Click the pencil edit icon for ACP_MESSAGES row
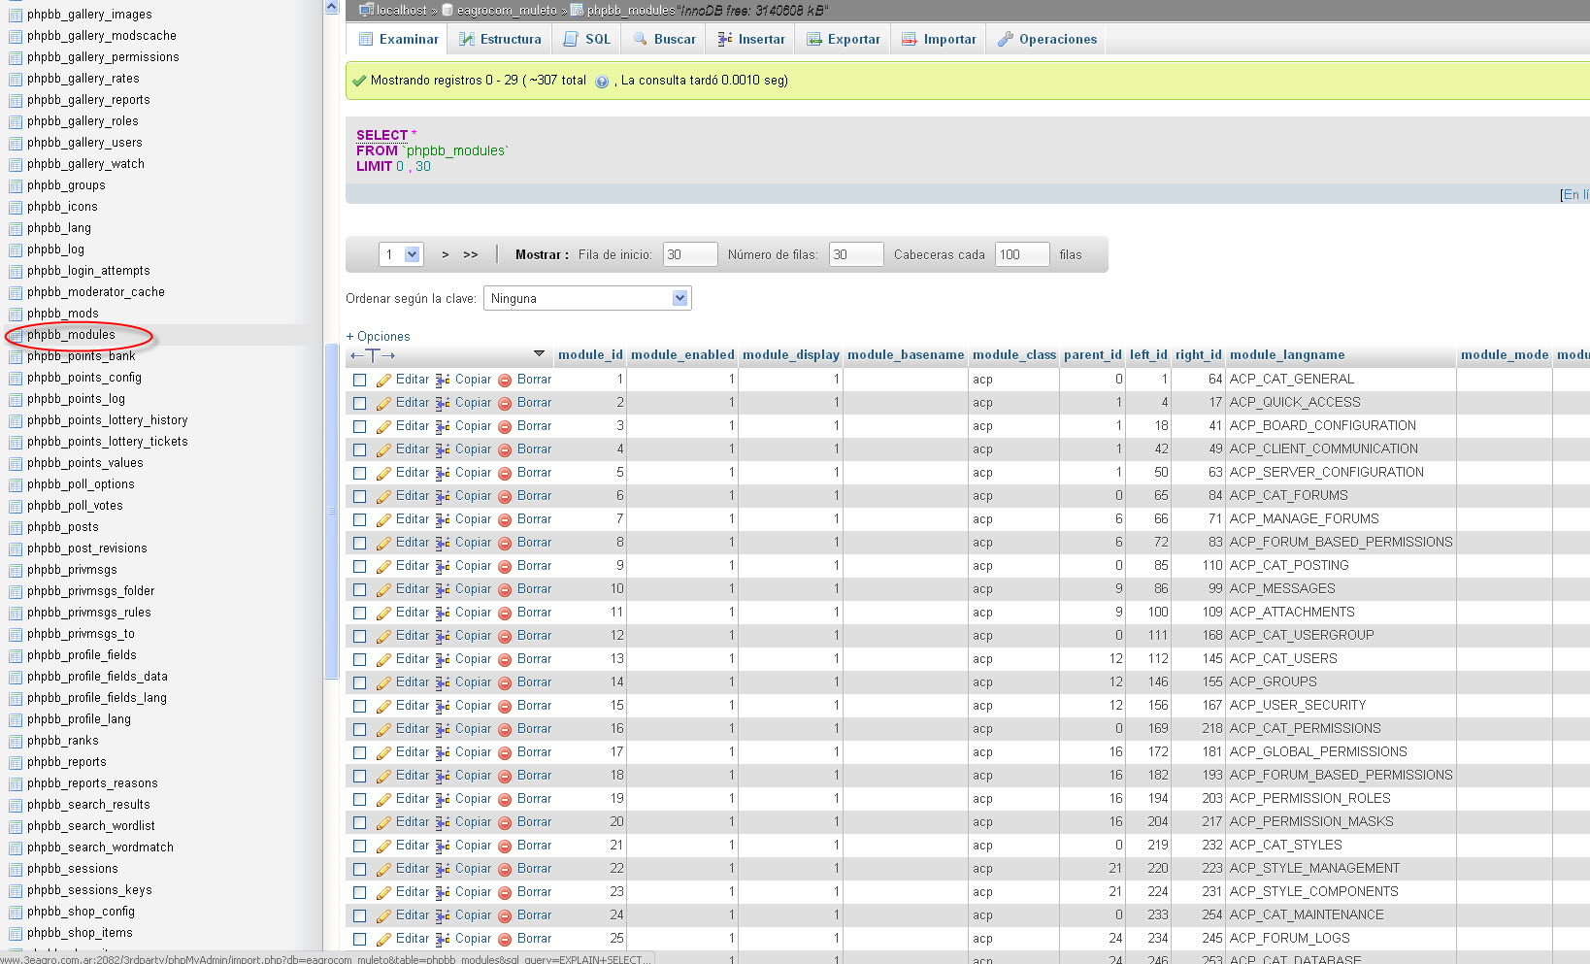Viewport: 1590px width, 964px height. pyautogui.click(x=383, y=590)
